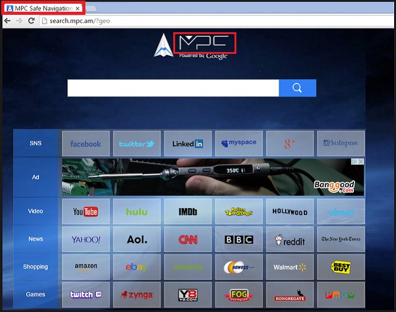396x312 pixels.
Task: Select the SNS category label
Action: [36, 143]
